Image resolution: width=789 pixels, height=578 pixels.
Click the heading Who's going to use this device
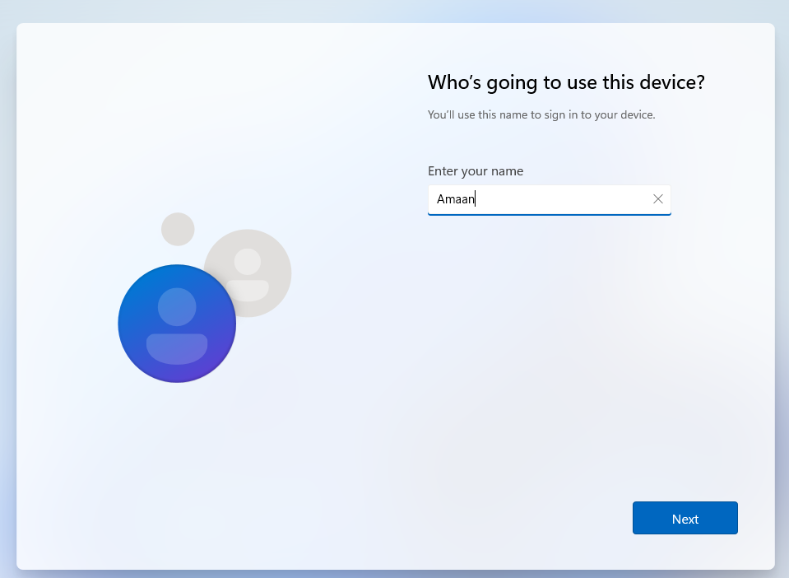(x=565, y=82)
